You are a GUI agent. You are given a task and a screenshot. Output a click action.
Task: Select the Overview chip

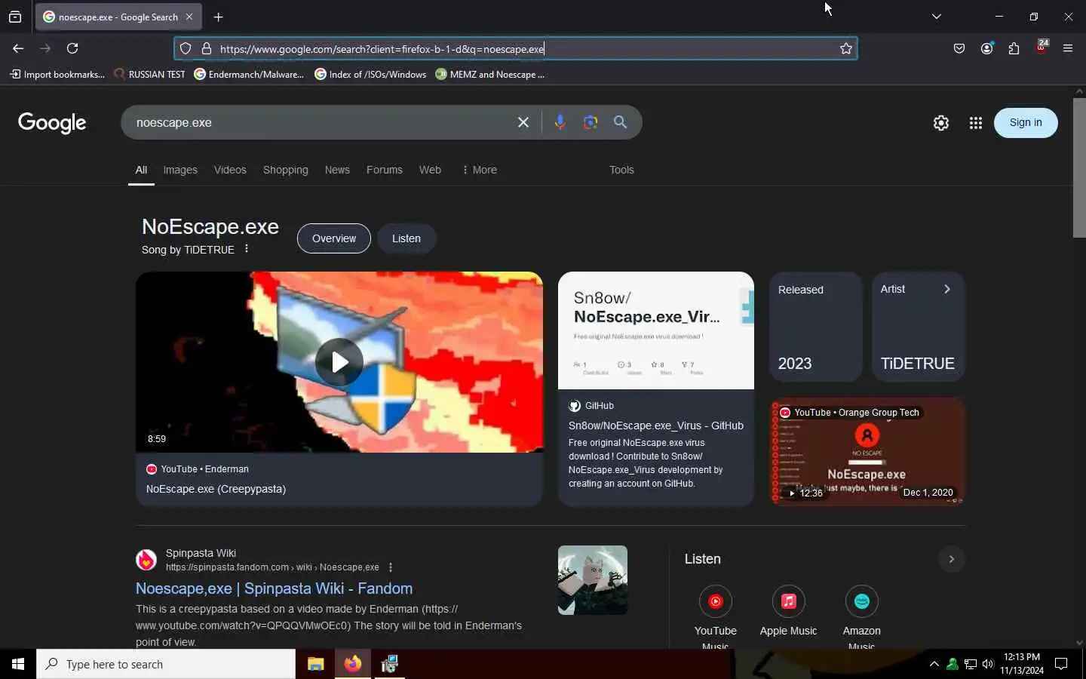pyautogui.click(x=334, y=238)
